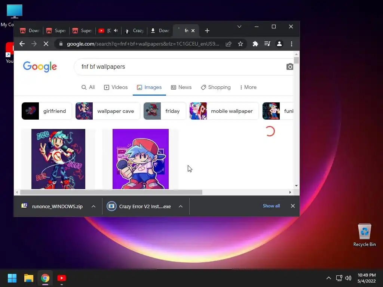The width and height of the screenshot is (383, 287).
Task: Switch to the Crazy tab
Action: (134, 31)
